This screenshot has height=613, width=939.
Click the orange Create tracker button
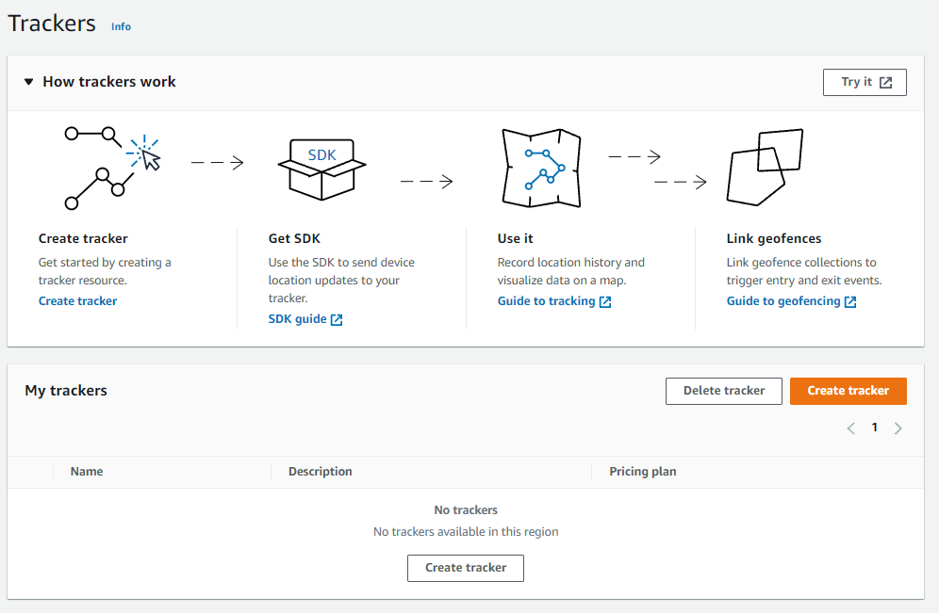(x=848, y=391)
